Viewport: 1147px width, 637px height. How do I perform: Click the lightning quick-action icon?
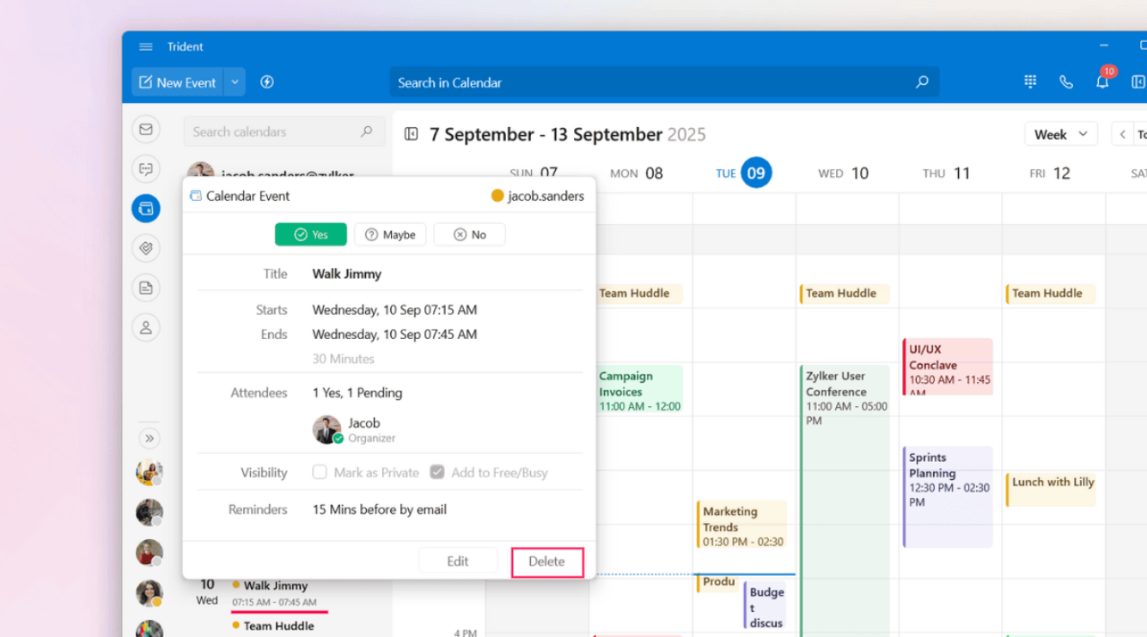coord(267,82)
